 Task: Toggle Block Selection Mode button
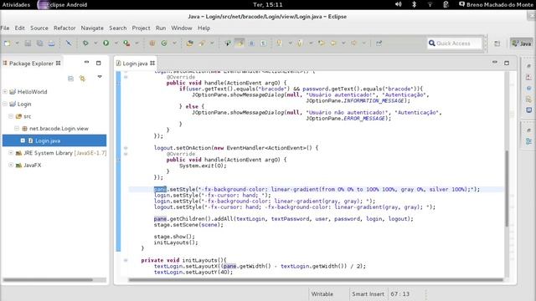point(251,43)
